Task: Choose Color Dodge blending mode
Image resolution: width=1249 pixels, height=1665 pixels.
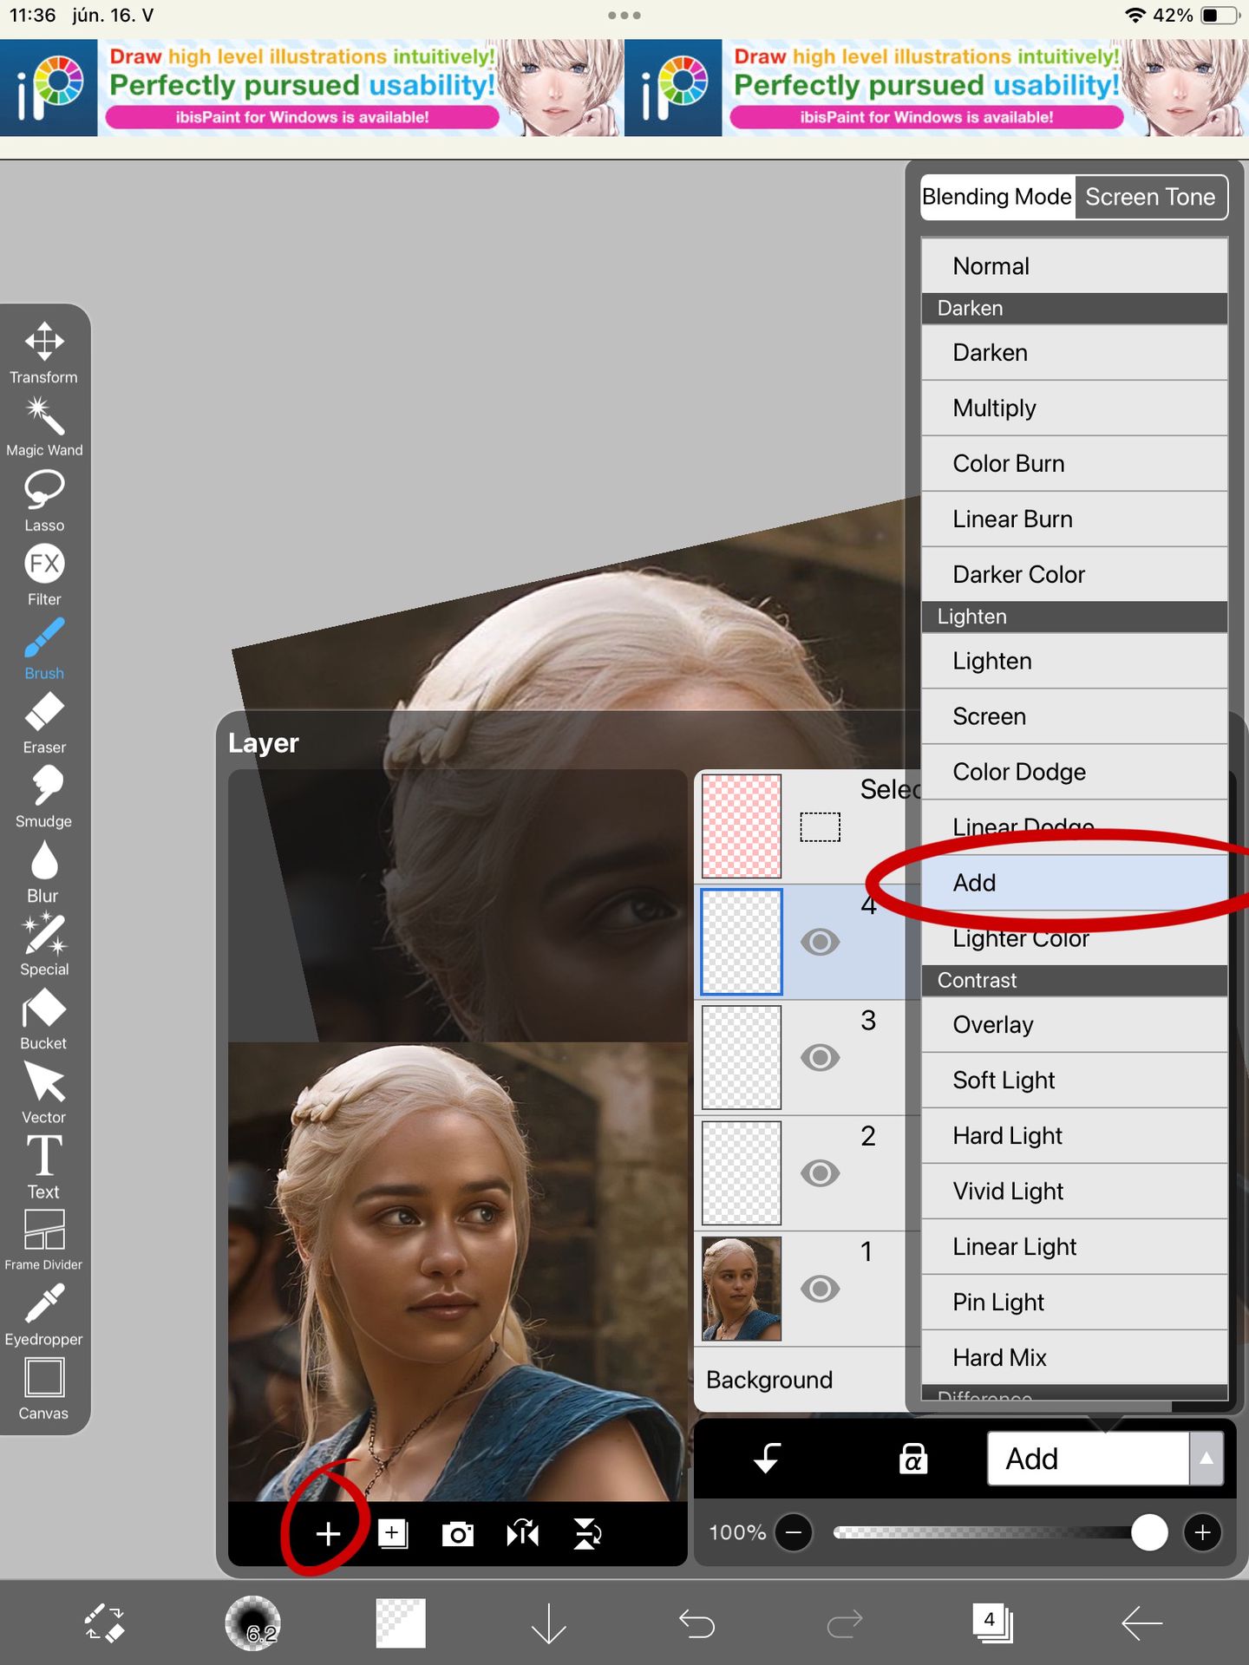Action: [x=1075, y=773]
